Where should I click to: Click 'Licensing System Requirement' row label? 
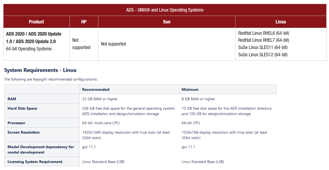pyautogui.click(x=35, y=162)
